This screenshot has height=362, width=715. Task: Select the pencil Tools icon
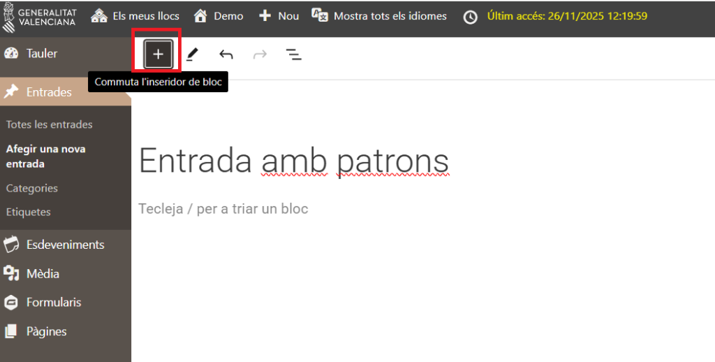[192, 54]
